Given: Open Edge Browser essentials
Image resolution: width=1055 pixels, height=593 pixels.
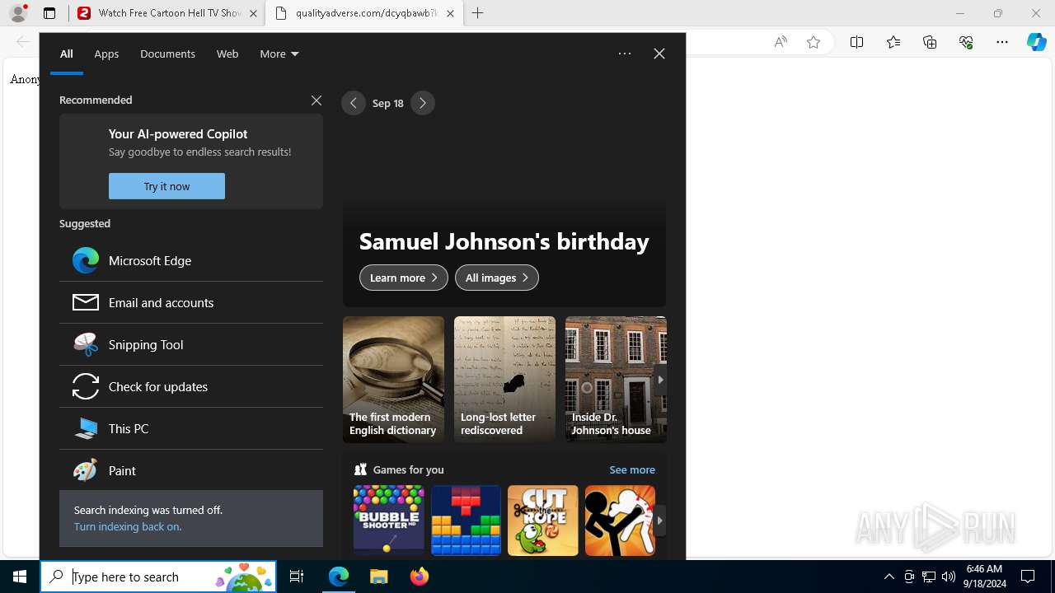Looking at the screenshot, I should tap(966, 42).
